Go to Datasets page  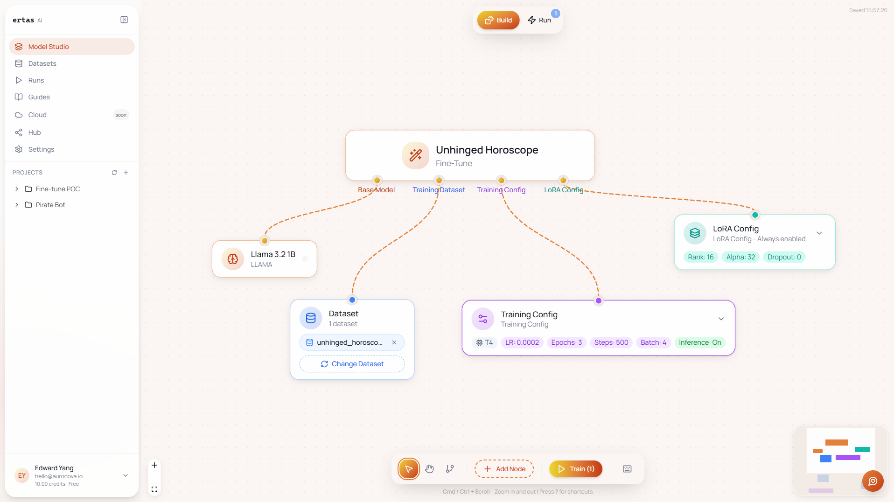pos(72,63)
